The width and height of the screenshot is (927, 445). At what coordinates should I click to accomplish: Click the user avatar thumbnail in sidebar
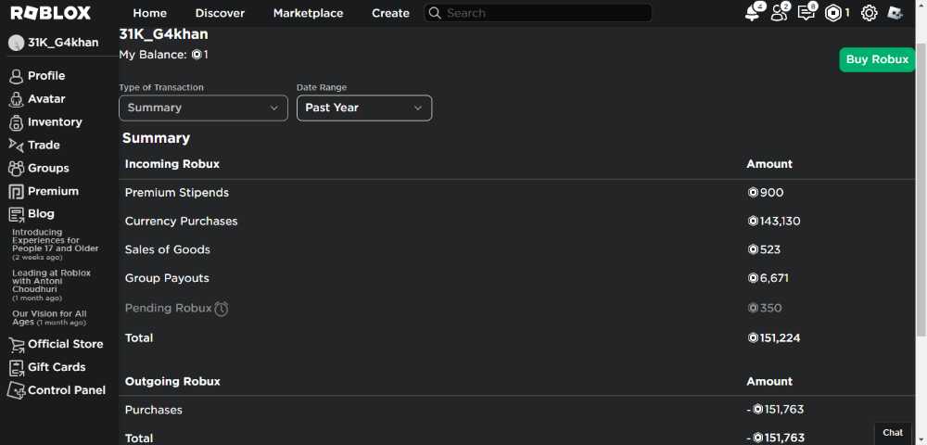[16, 43]
